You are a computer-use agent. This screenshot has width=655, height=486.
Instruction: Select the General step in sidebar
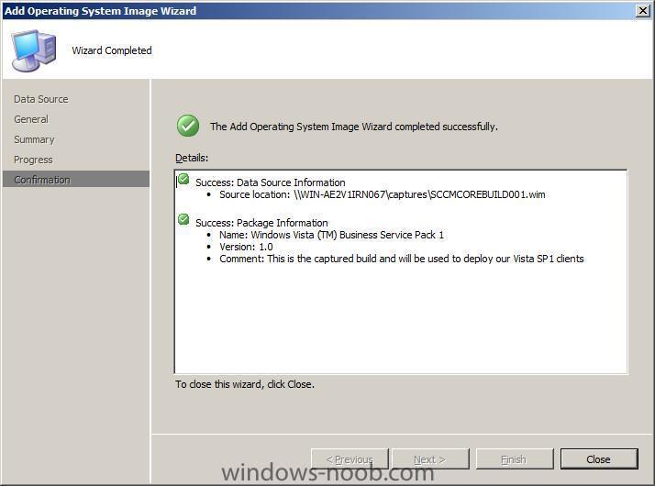coord(31,119)
